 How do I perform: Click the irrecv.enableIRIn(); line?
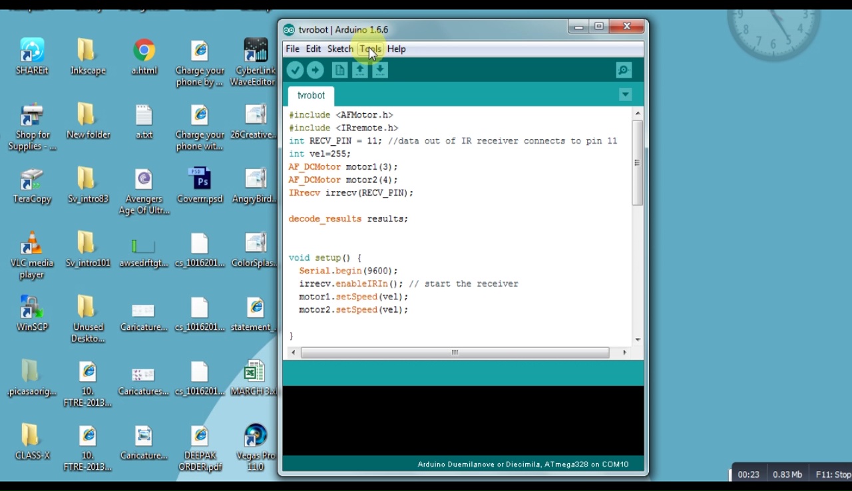pos(409,283)
